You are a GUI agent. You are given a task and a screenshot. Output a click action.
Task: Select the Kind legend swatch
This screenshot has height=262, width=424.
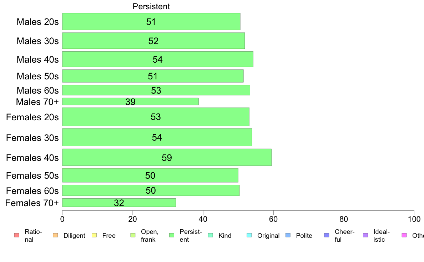pyautogui.click(x=210, y=235)
